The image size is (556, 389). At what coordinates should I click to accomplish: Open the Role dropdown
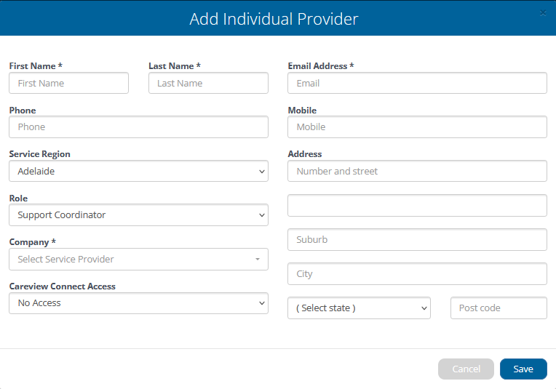click(138, 215)
